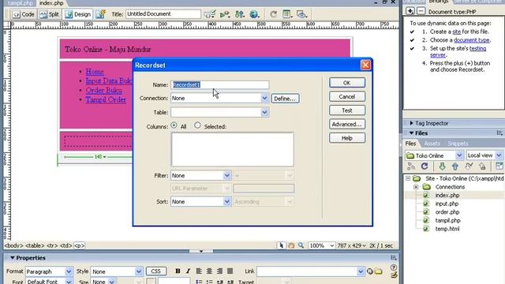The image size is (505, 284).
Task: Open the Format Paragraph dropdown
Action: [69, 271]
